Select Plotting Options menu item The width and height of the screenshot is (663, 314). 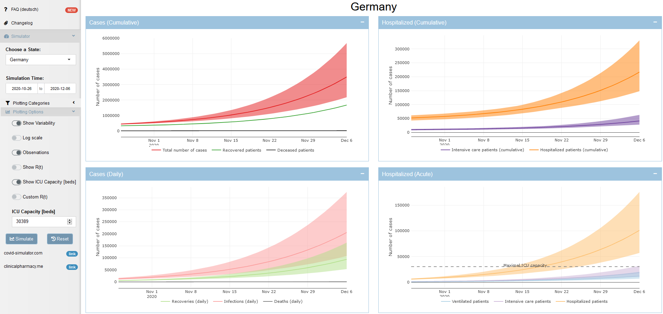pos(40,112)
